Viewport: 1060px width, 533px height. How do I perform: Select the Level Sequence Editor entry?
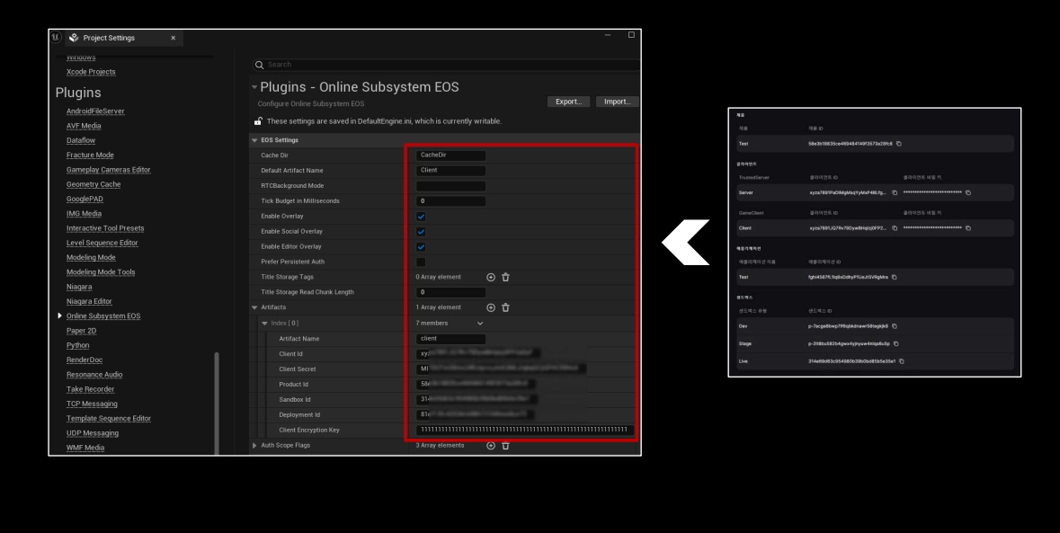[102, 244]
